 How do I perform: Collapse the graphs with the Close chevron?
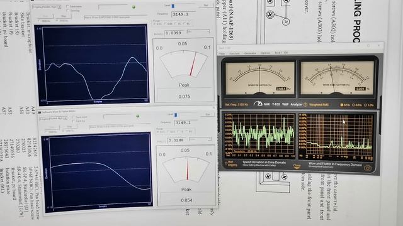pyautogui.click(x=297, y=166)
